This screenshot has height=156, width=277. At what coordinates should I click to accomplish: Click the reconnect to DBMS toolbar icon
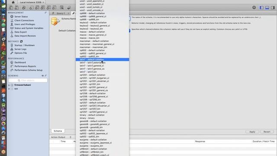coord(69,8)
